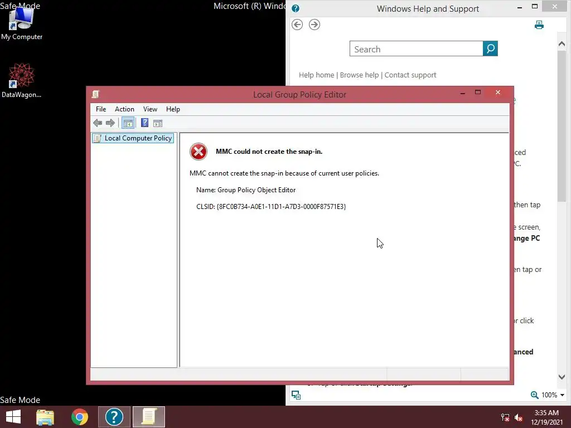Open the File menu
The image size is (571, 428).
[101, 109]
